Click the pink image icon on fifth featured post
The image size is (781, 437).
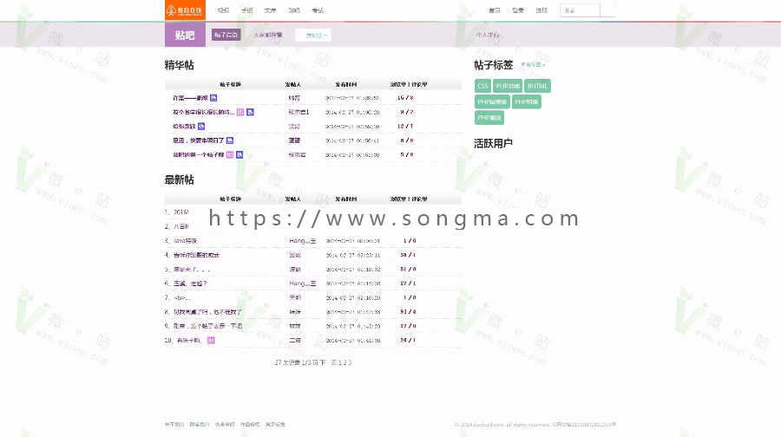tap(230, 155)
